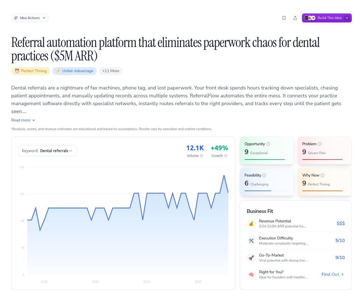Select the Unfair Advantage tag
This screenshot has width=363, height=301.
point(75,71)
